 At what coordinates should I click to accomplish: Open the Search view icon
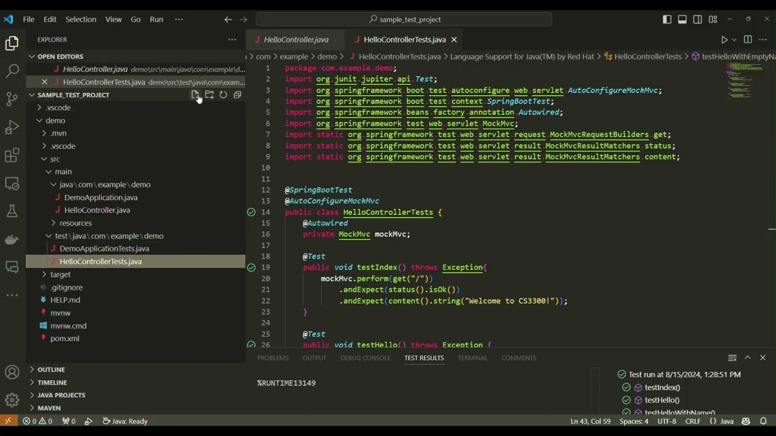click(12, 71)
